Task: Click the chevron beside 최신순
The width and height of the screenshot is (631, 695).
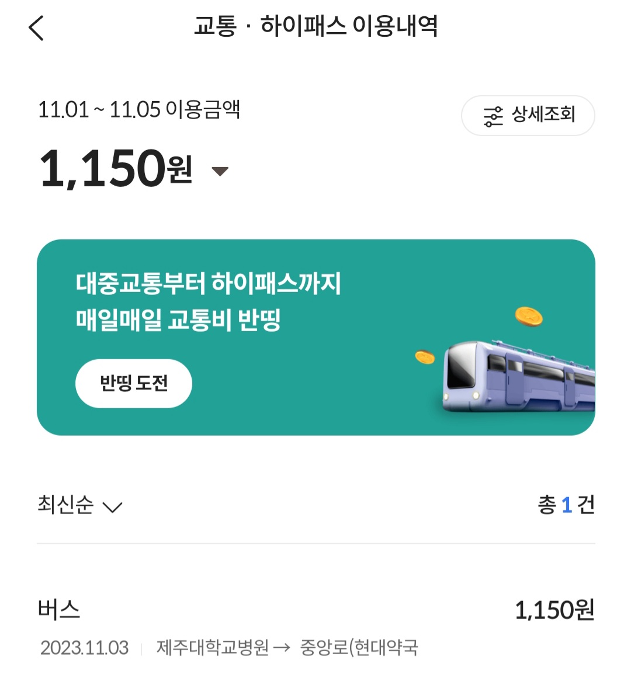Action: pyautogui.click(x=112, y=506)
